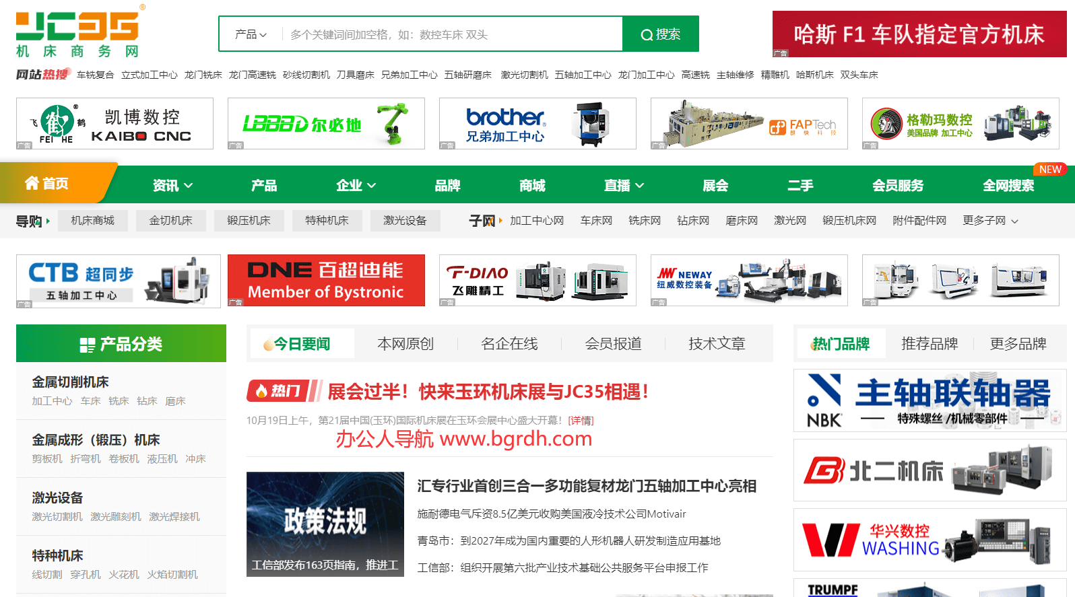Expand the 资讯 navigation dropdown
The height and width of the screenshot is (597, 1075).
coord(172,186)
